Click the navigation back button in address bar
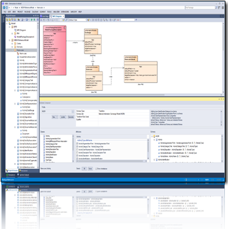 coord(4,7)
